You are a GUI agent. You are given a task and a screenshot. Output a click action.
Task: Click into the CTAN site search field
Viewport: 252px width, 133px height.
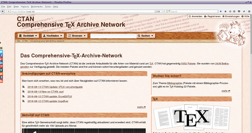coord(113,36)
